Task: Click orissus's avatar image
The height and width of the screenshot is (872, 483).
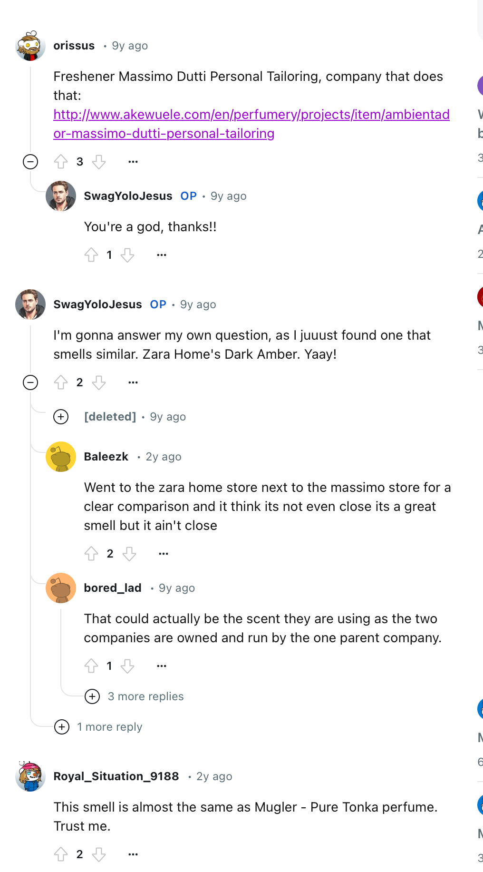Action: pos(30,46)
